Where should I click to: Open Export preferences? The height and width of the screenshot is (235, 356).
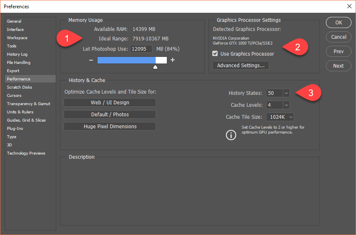pos(30,70)
